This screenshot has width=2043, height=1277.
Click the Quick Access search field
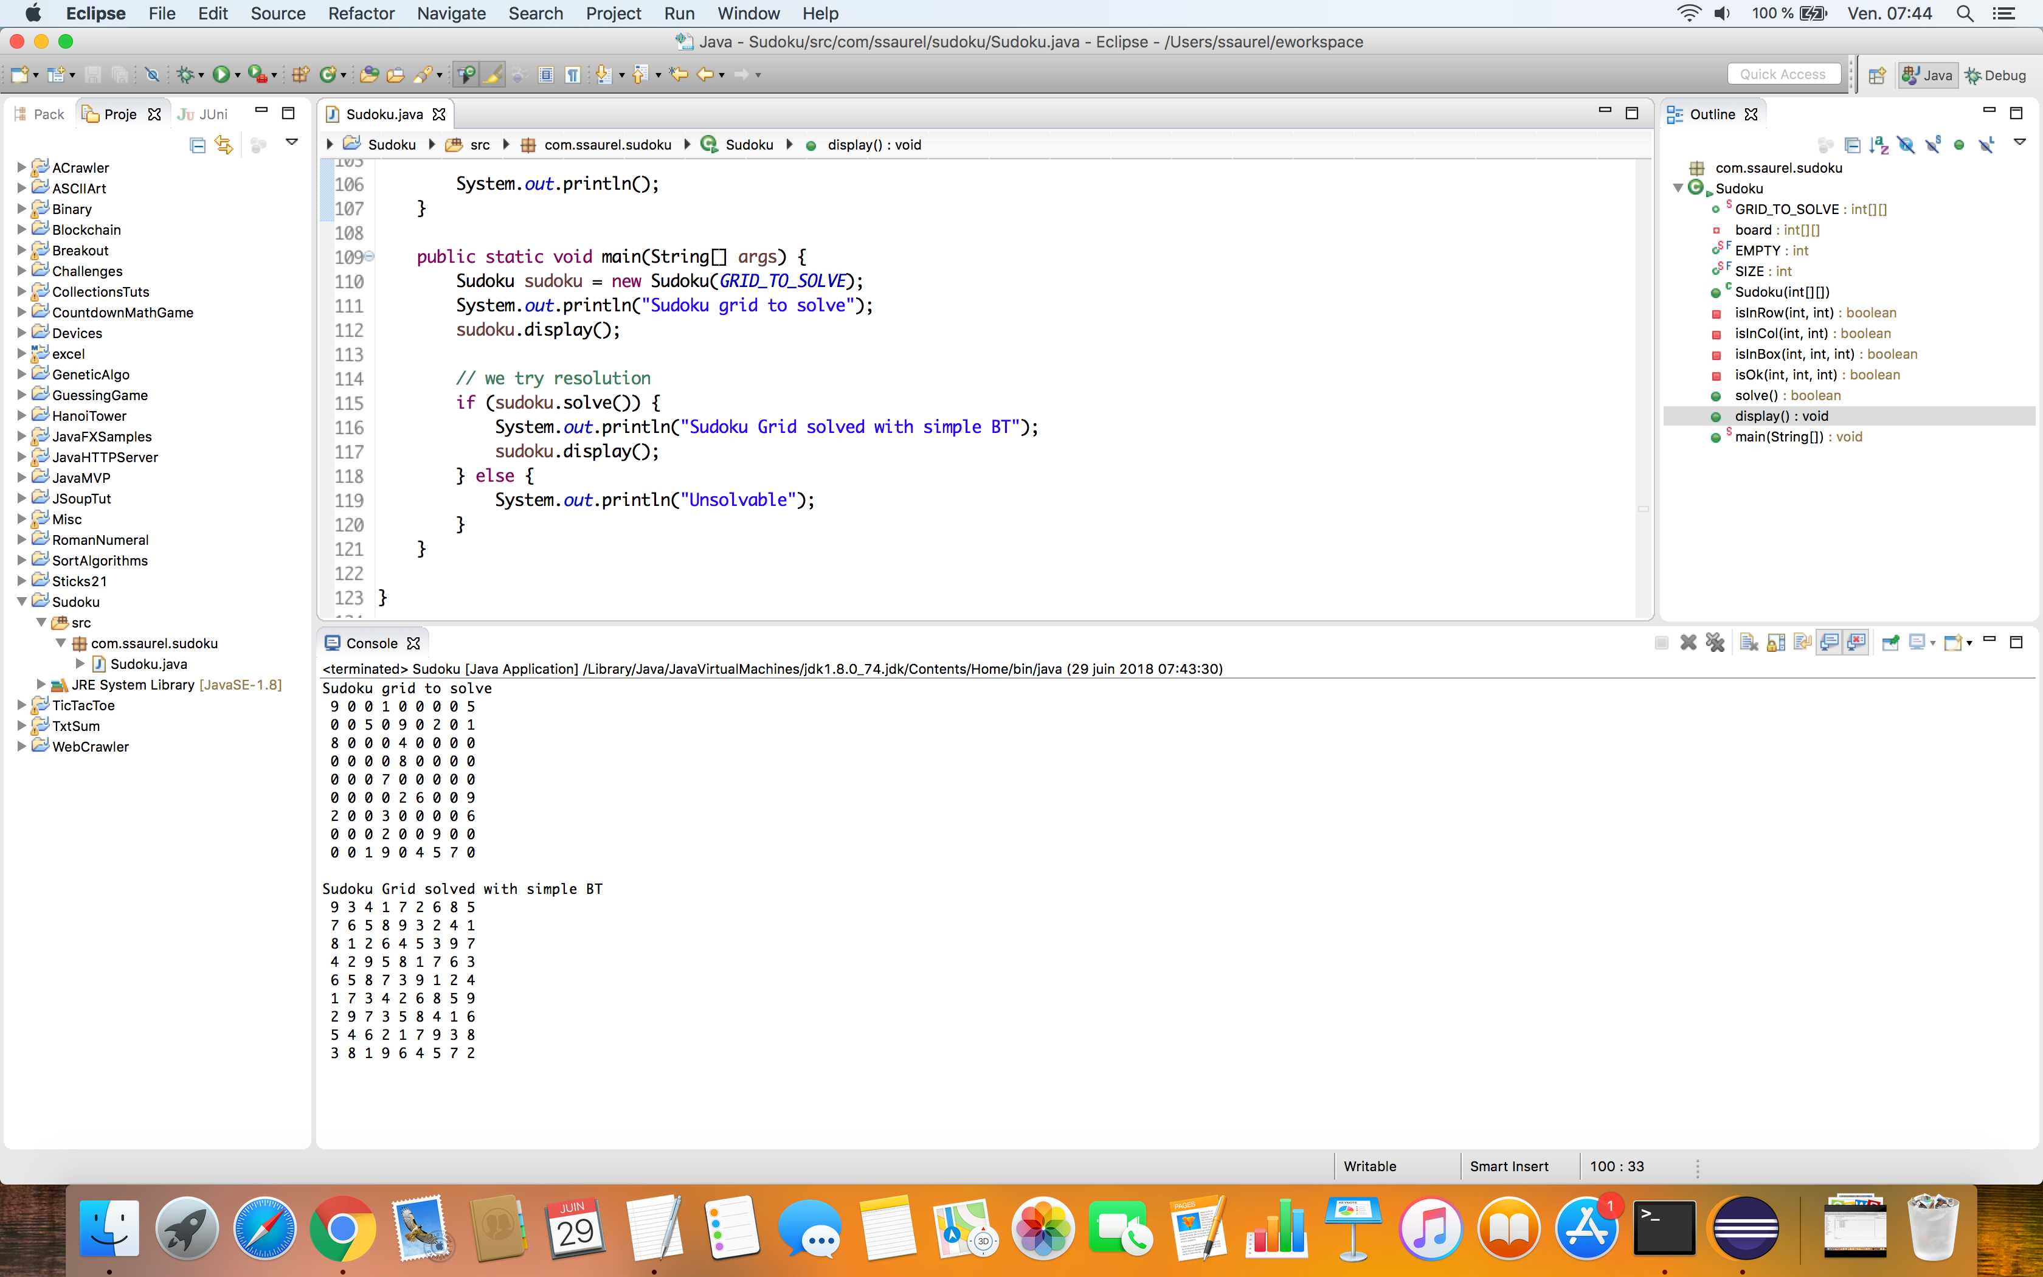point(1782,74)
